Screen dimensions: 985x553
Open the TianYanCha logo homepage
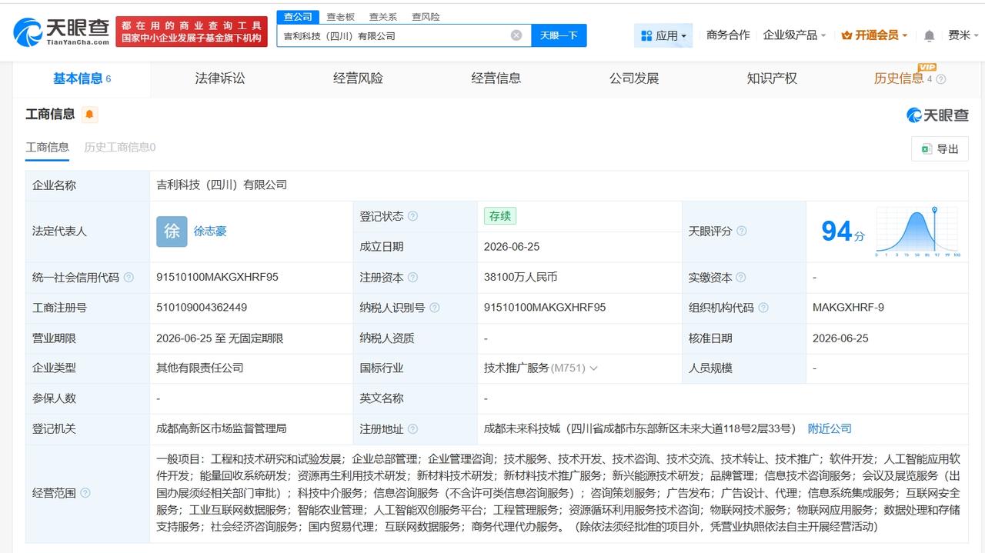62,32
